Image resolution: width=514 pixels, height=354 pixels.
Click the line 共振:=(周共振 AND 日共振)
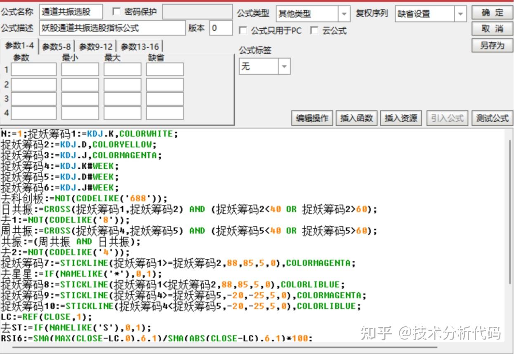point(71,241)
